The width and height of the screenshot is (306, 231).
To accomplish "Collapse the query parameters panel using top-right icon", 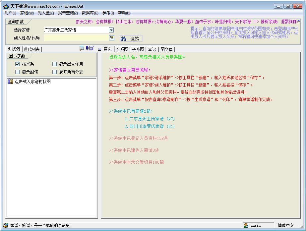I will (x=298, y=21).
